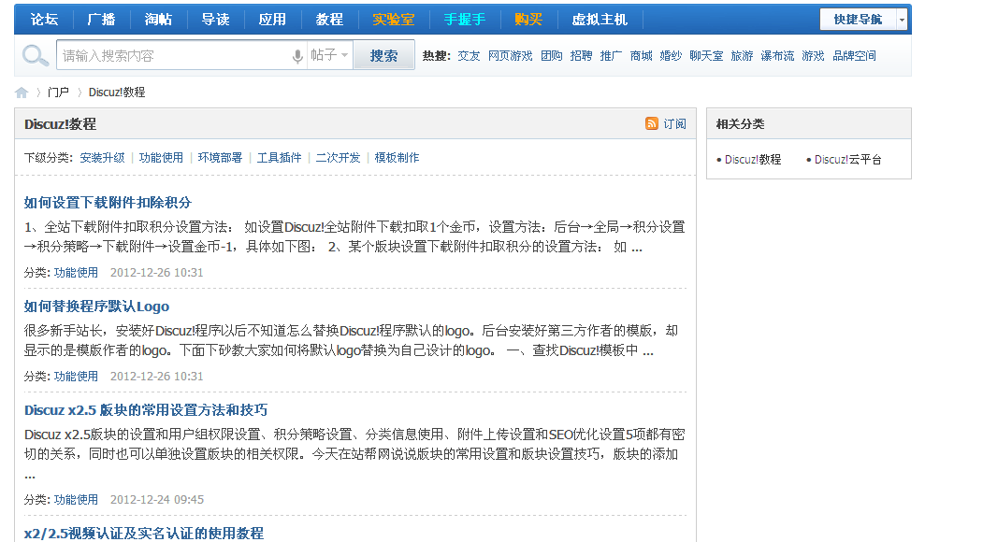
Task: Click the 快捷导航 button
Action: point(858,19)
